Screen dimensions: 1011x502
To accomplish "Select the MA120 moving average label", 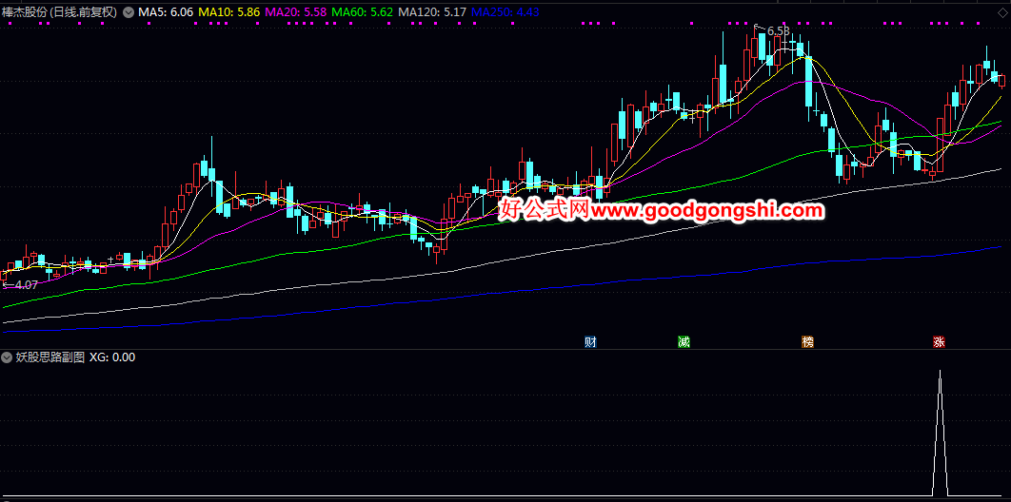I will click(x=432, y=12).
